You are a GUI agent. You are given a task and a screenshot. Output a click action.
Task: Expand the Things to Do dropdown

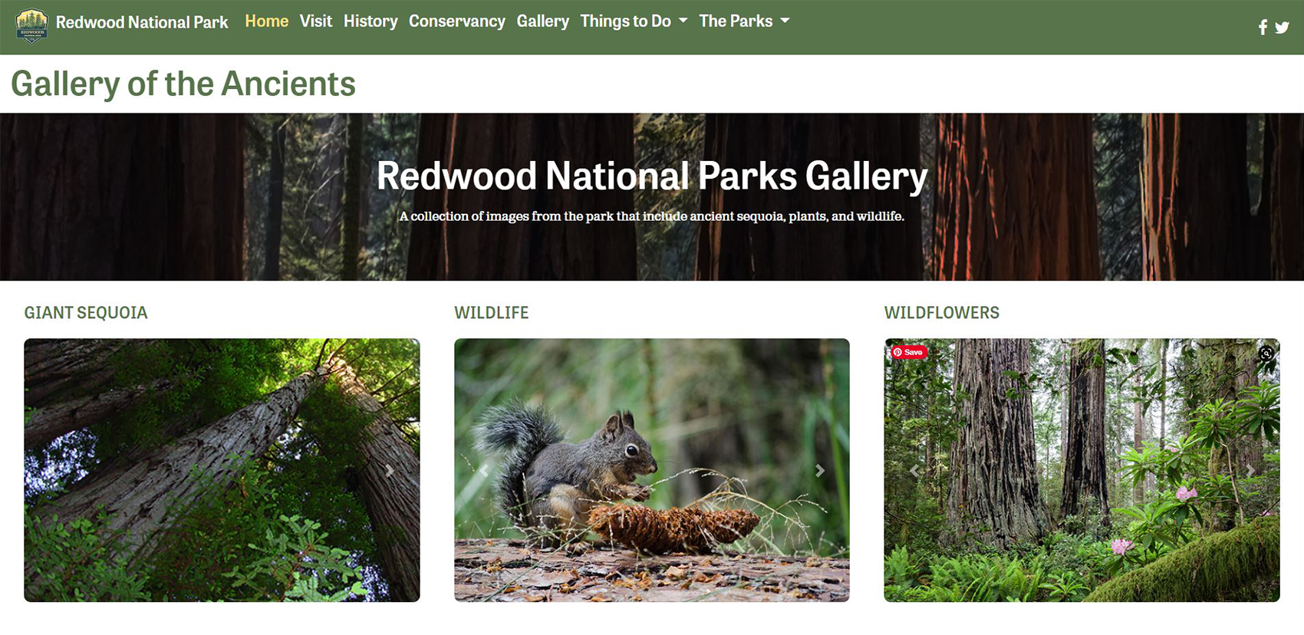tap(634, 21)
